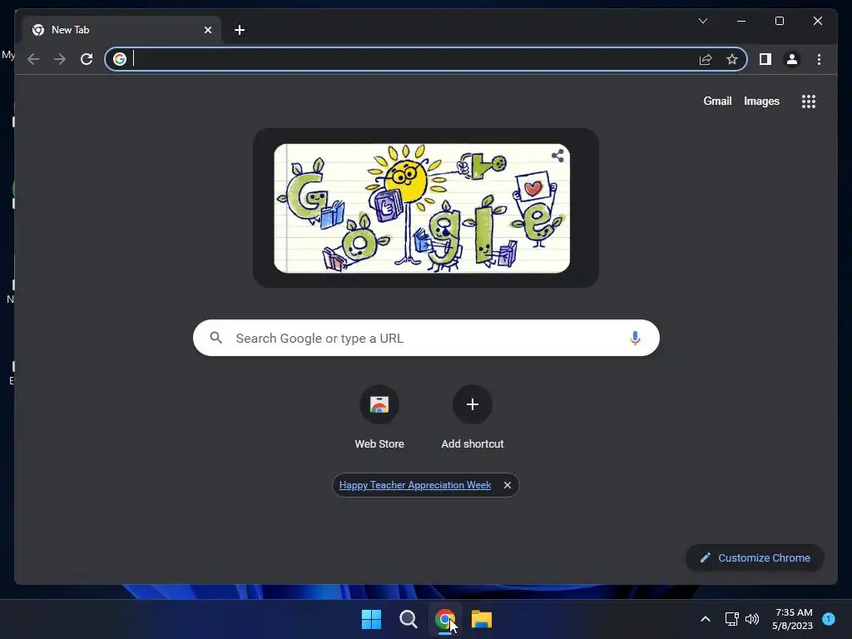Image resolution: width=852 pixels, height=639 pixels.
Task: Open the Windows Start menu
Action: click(372, 619)
